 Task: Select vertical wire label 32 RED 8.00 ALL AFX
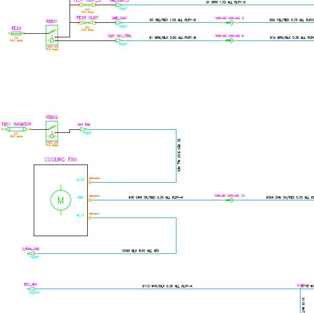pos(179,155)
